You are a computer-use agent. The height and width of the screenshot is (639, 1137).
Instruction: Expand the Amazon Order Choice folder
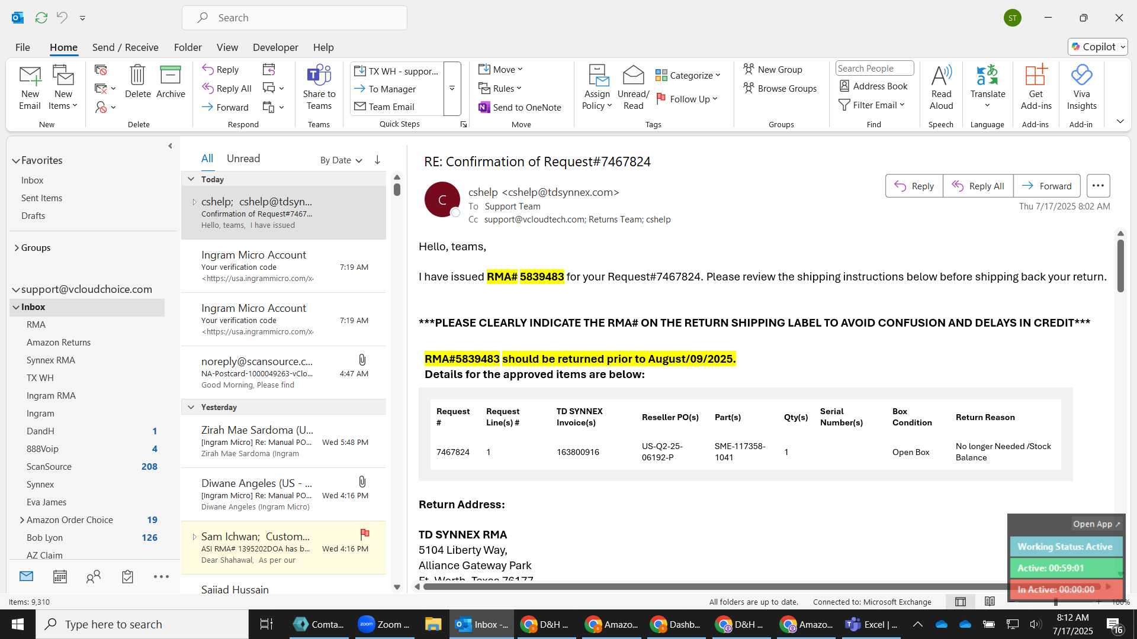point(22,520)
